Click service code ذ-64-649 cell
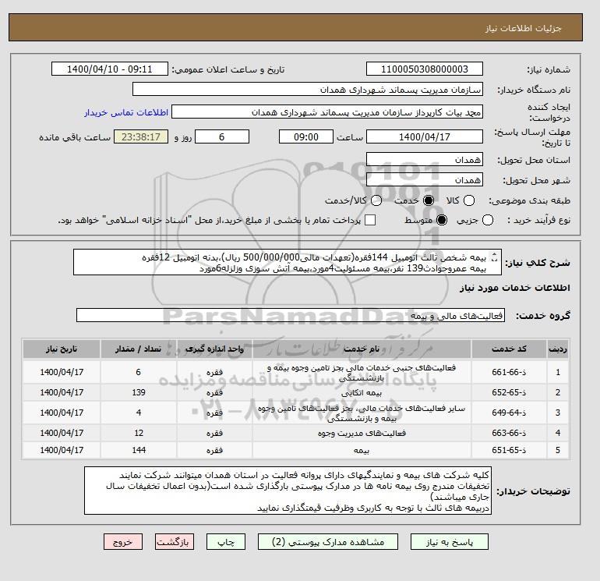The height and width of the screenshot is (581, 600). coord(509,413)
